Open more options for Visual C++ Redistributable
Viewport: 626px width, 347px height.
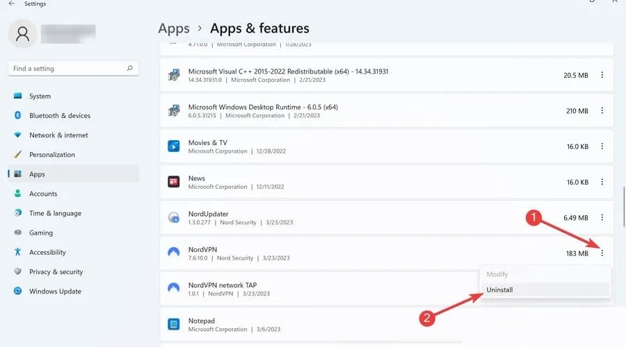point(602,75)
